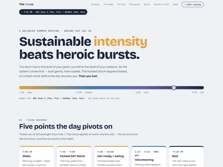Navigate to the Week section
The height and width of the screenshot is (167, 223).
176,5
